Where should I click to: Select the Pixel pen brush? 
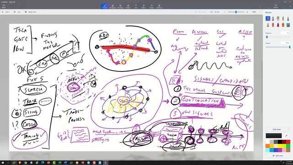coord(288,18)
